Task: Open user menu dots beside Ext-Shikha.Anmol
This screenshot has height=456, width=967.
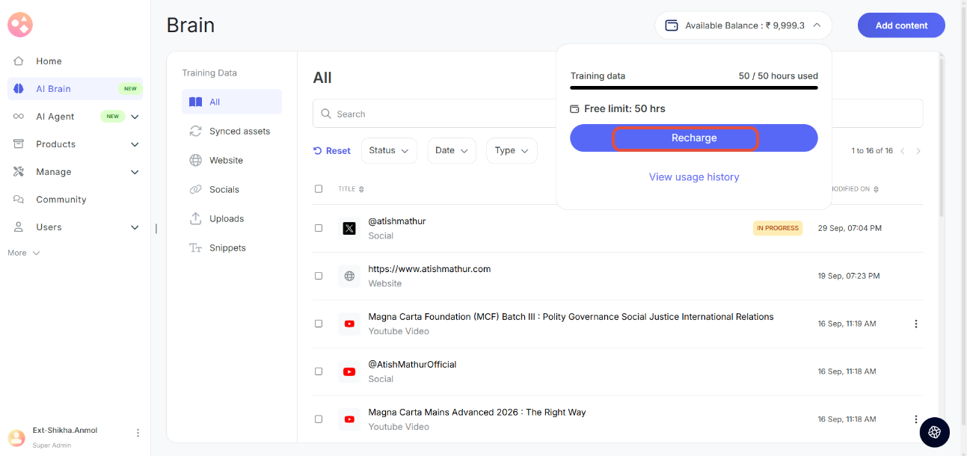Action: coord(138,433)
